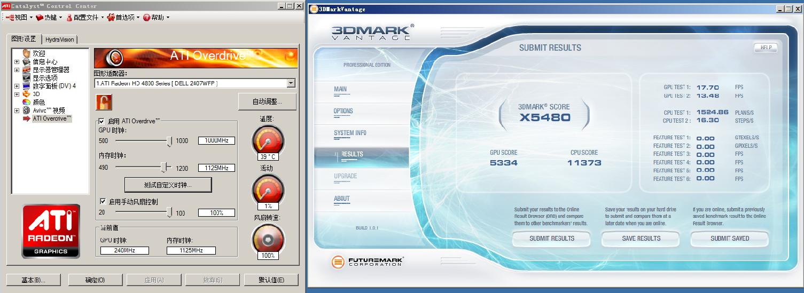Click the 1000MHz GPU clock field
804x293 pixels.
(216, 140)
